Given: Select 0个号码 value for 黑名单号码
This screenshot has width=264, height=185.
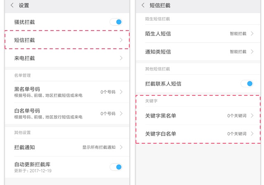Looking at the screenshot, I should click(x=108, y=92).
